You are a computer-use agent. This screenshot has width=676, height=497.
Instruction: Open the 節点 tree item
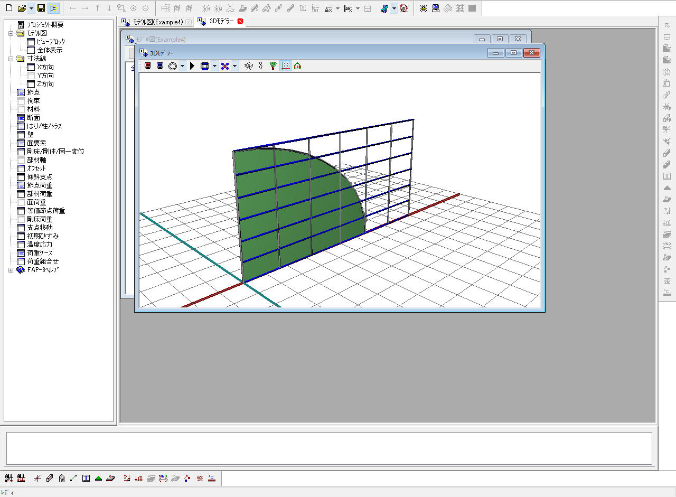tap(33, 92)
